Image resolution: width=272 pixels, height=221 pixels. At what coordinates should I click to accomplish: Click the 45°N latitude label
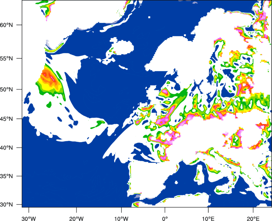coord(6,119)
